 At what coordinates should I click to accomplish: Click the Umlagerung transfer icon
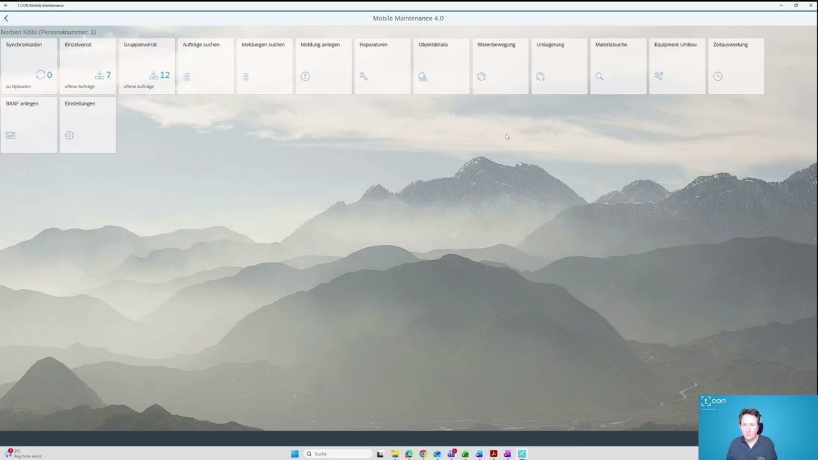[540, 76]
